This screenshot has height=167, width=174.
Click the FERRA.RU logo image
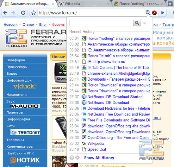16,38
